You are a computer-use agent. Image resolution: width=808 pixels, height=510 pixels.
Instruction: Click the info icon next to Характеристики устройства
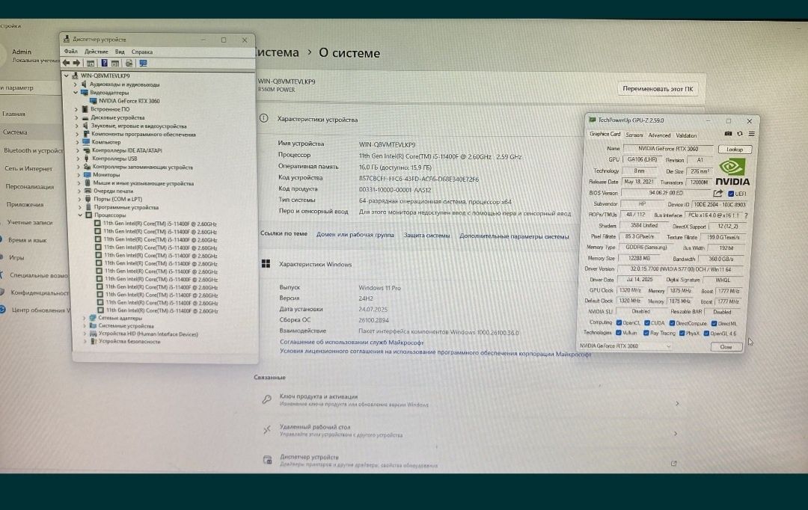[264, 118]
